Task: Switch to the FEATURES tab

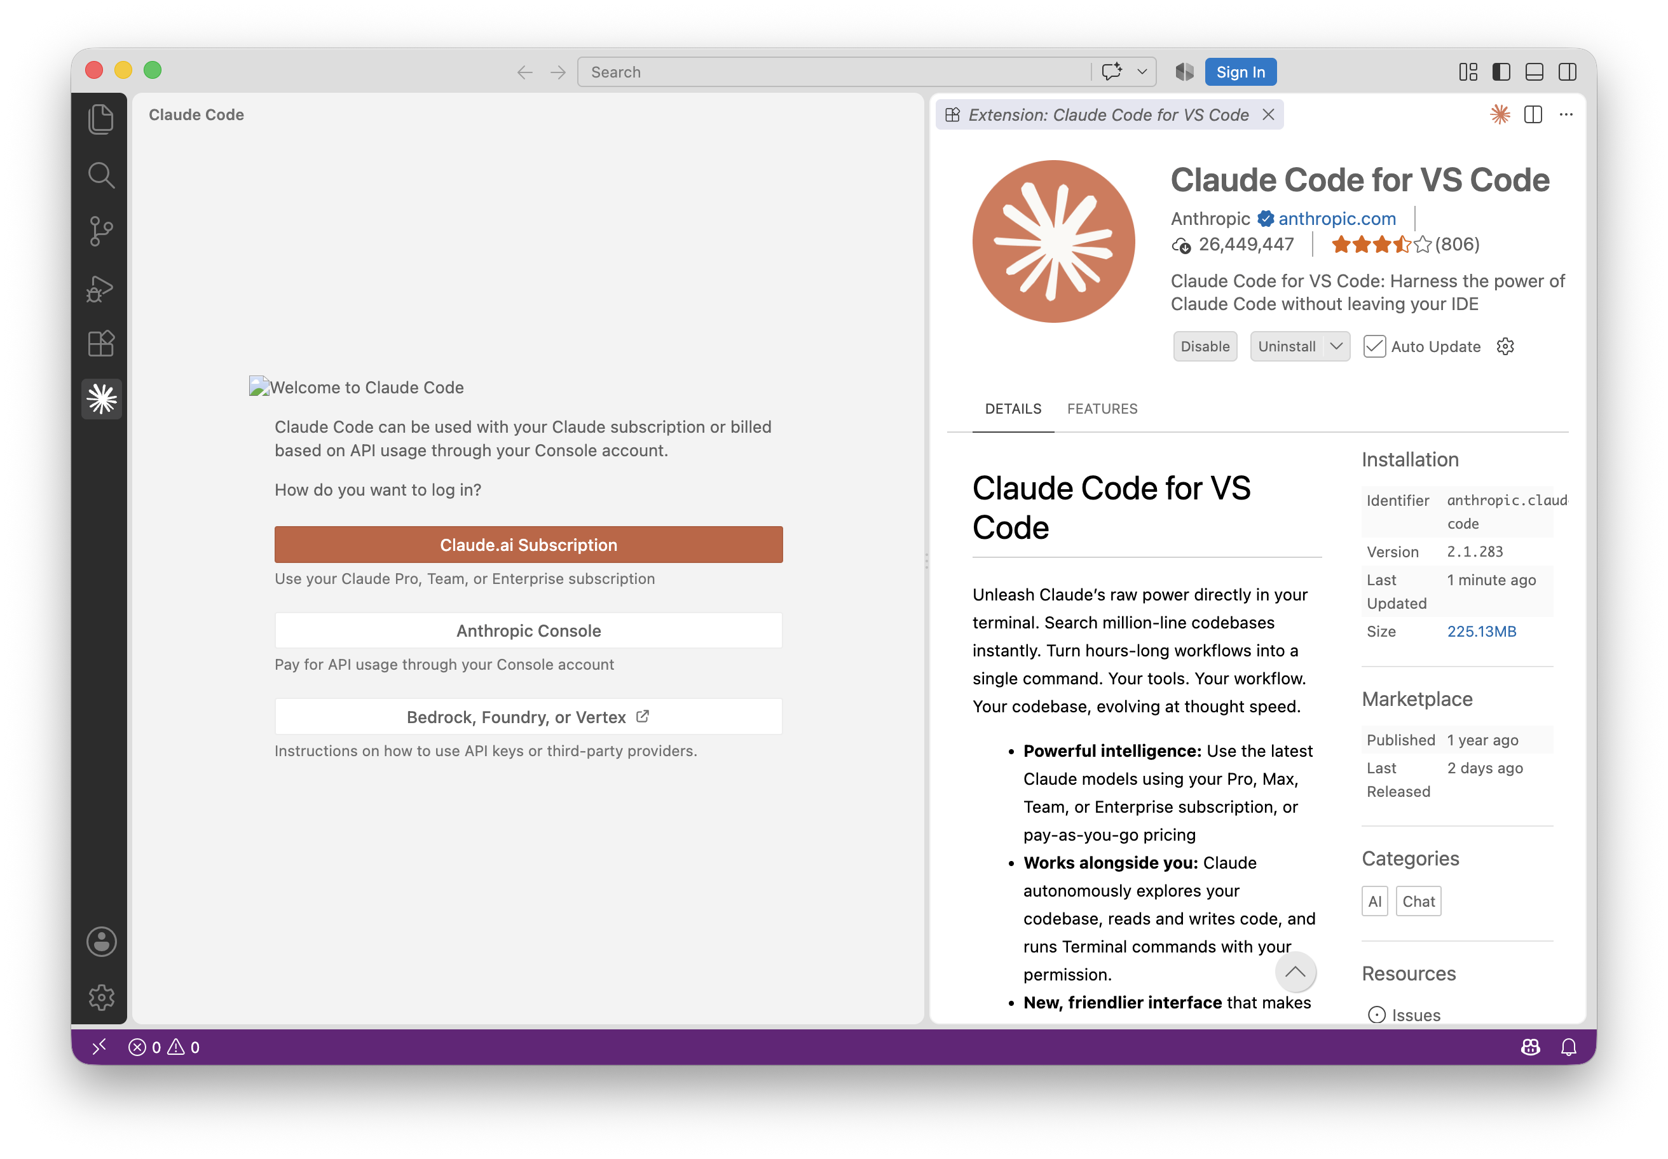Action: tap(1102, 409)
